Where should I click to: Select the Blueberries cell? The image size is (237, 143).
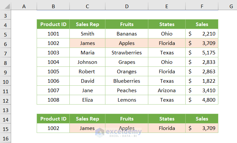[127, 81]
